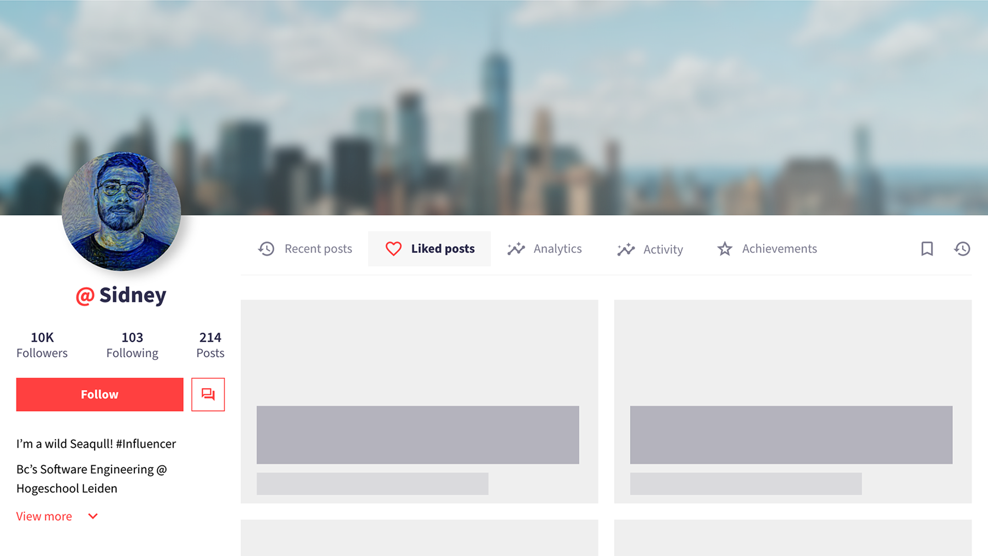Click the View more link
The width and height of the screenshot is (988, 556).
44,516
